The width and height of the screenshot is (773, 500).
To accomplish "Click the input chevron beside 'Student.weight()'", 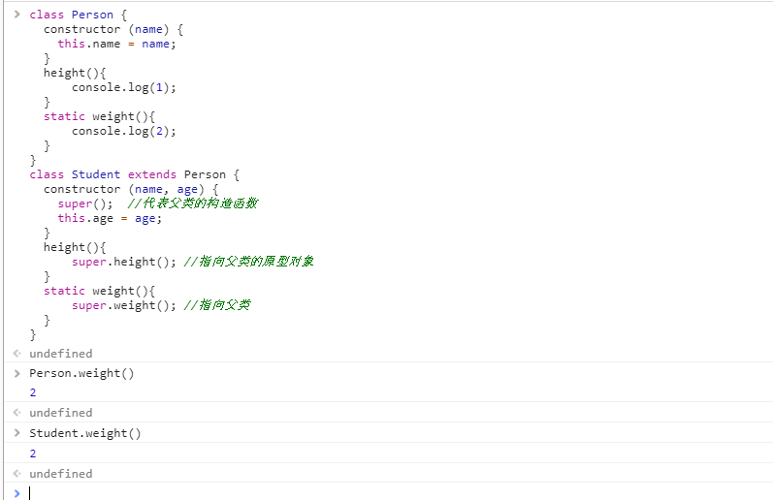I will tap(17, 433).
